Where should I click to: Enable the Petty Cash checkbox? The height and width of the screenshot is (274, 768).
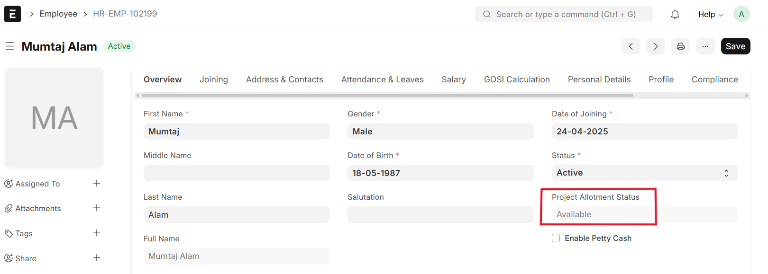556,239
